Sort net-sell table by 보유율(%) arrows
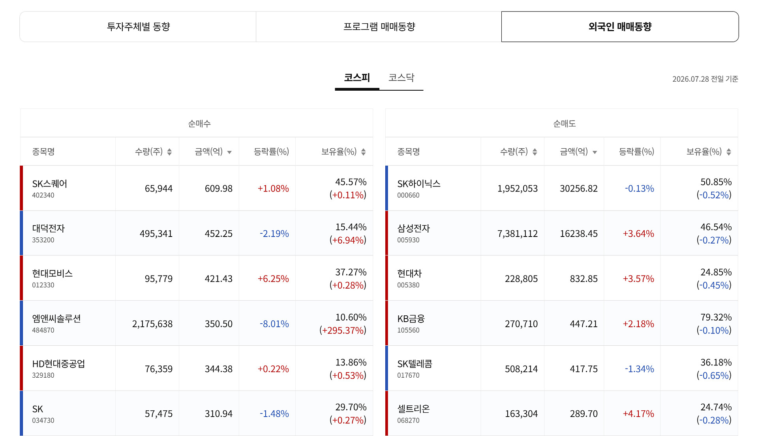This screenshot has height=436, width=758. 729,152
